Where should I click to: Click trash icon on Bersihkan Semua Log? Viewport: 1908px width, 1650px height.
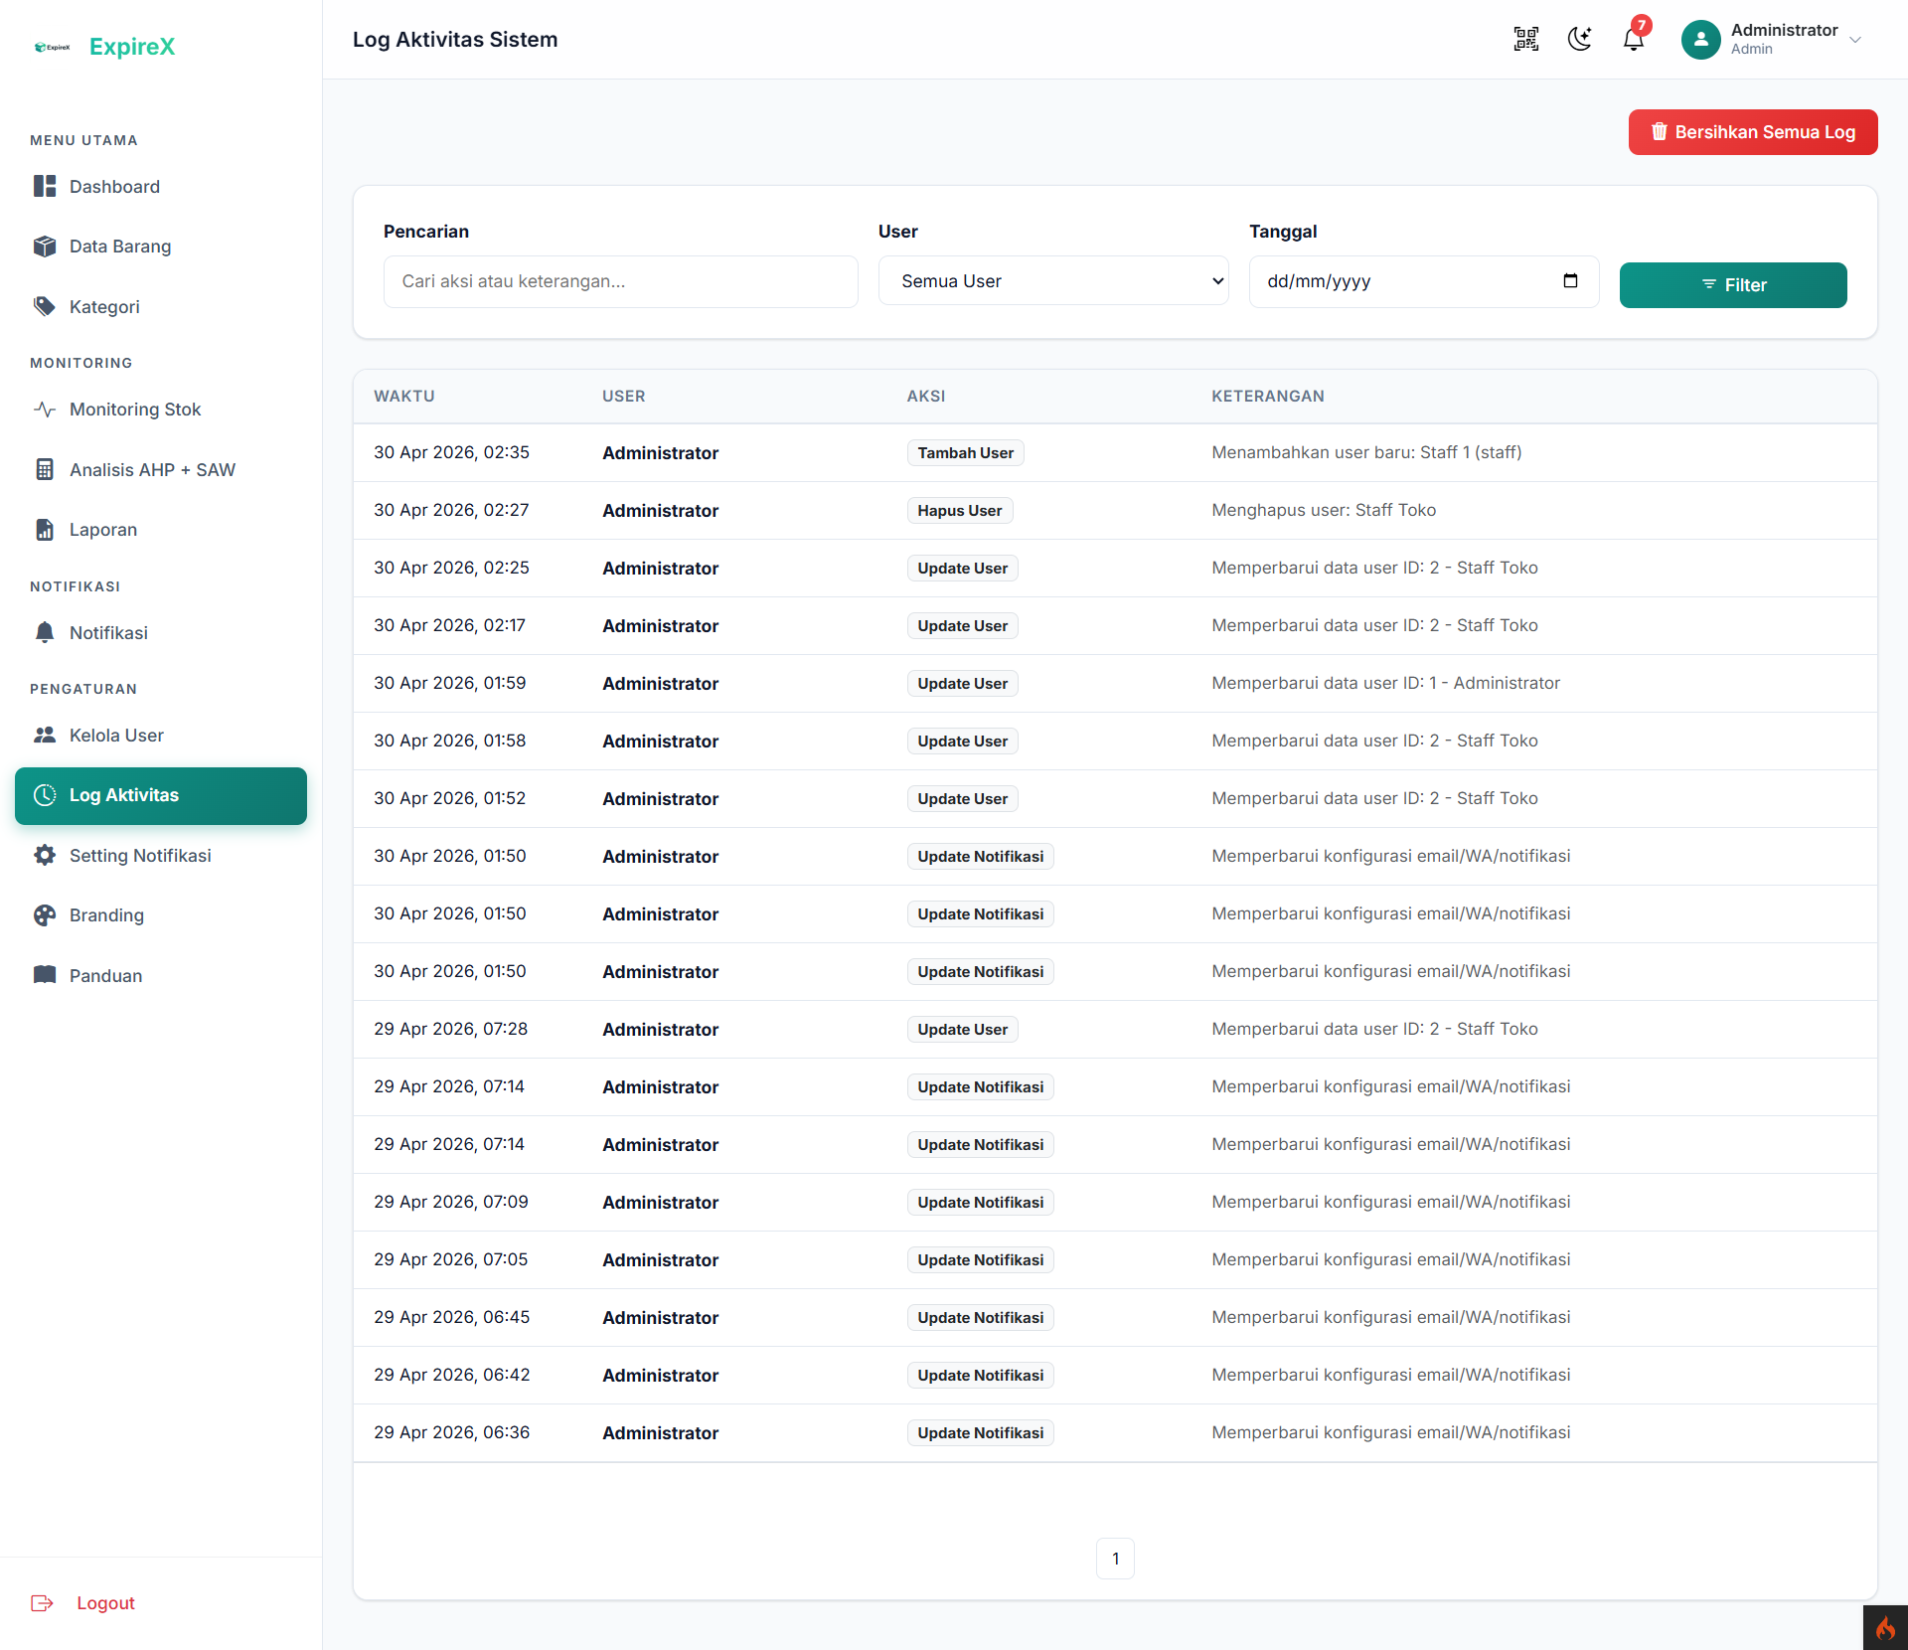tap(1659, 132)
